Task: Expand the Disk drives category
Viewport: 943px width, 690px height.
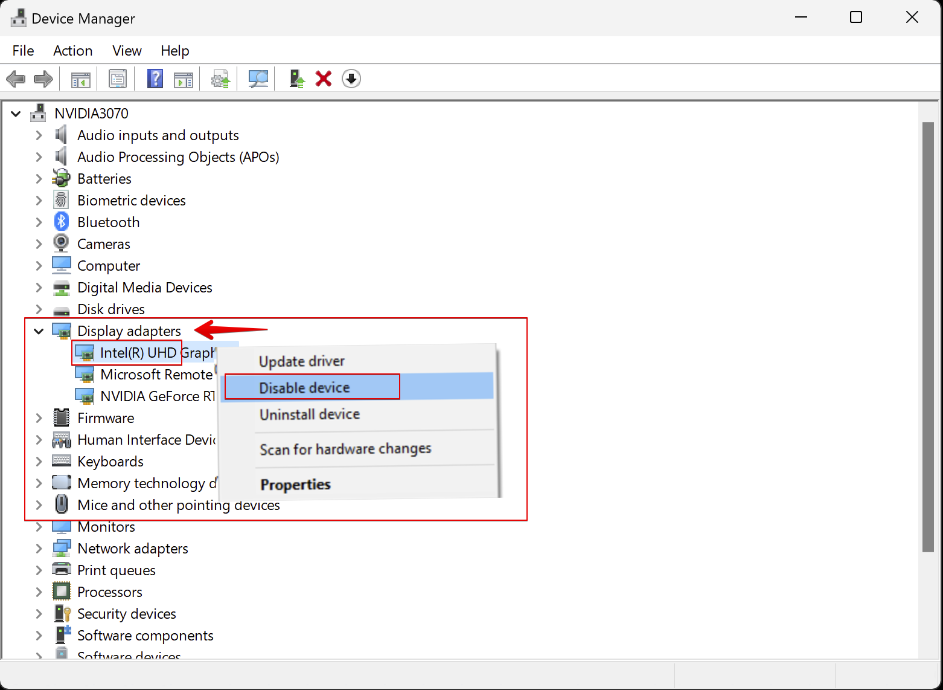Action: [x=39, y=309]
